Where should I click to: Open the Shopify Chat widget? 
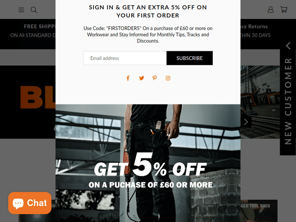pyautogui.click(x=30, y=203)
